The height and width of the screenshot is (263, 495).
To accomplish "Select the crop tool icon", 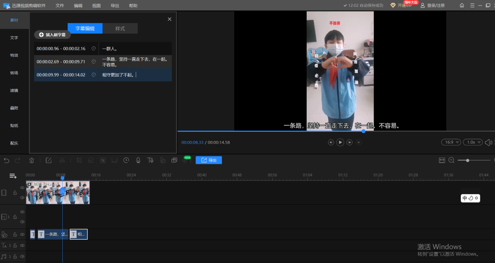I will (x=79, y=160).
